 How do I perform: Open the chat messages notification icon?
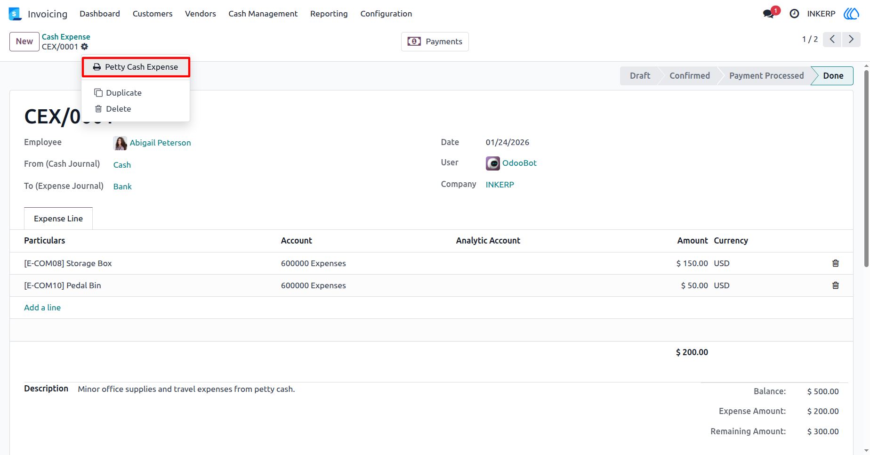tap(769, 14)
